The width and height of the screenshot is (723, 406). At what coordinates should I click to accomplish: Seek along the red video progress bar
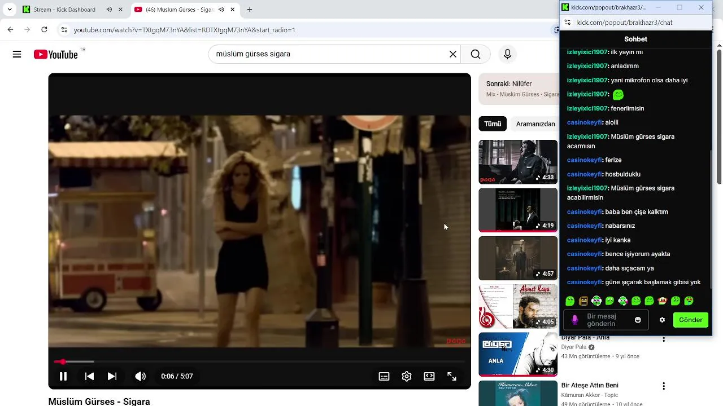[260, 361]
